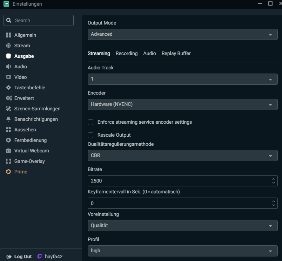Open the Output Mode dropdown
282x261 pixels.
[x=182, y=34]
